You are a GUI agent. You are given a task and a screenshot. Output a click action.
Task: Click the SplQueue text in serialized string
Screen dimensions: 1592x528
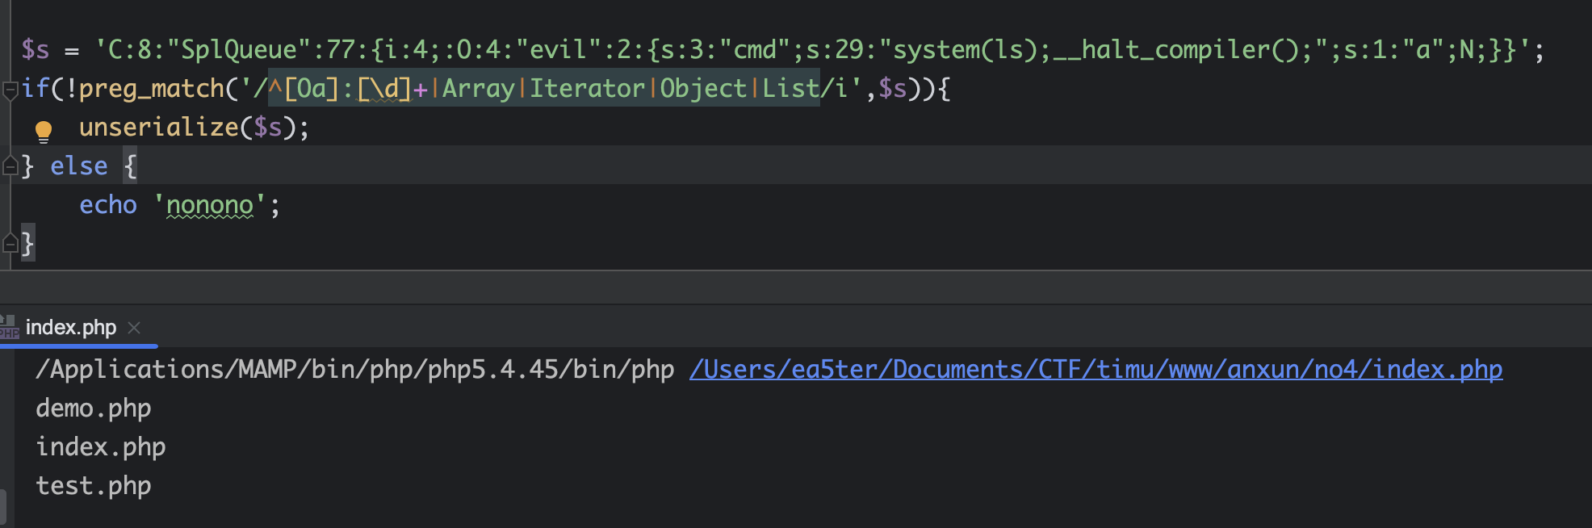point(239,50)
